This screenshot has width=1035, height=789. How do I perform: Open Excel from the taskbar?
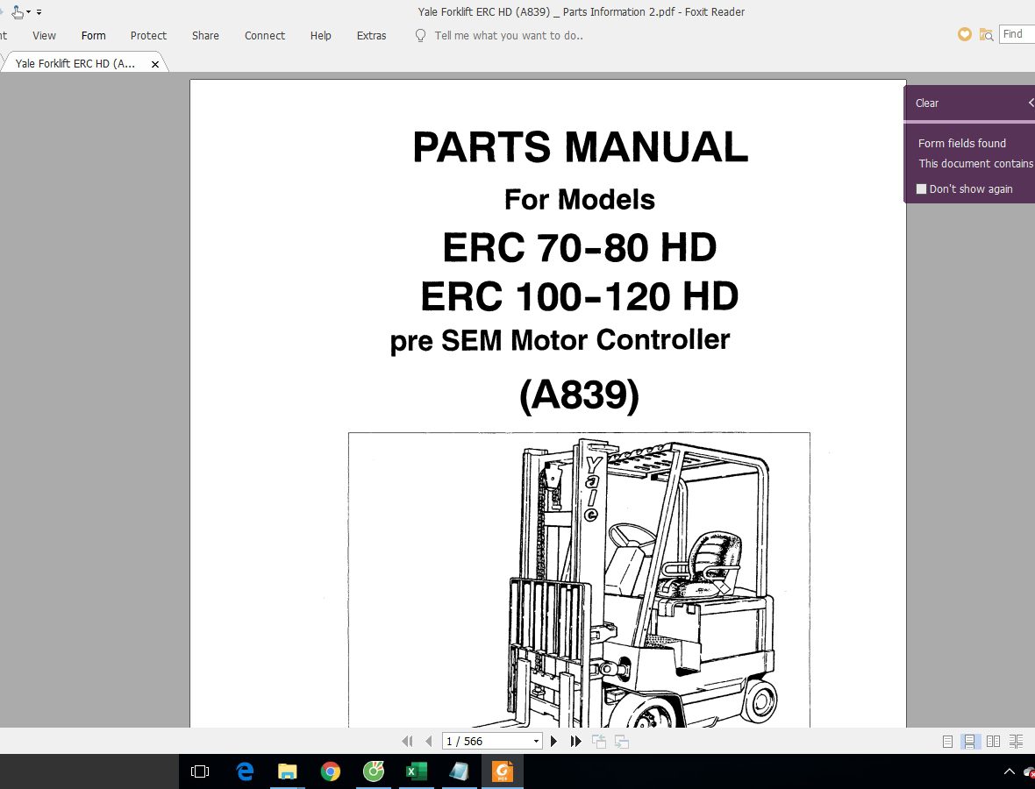416,771
